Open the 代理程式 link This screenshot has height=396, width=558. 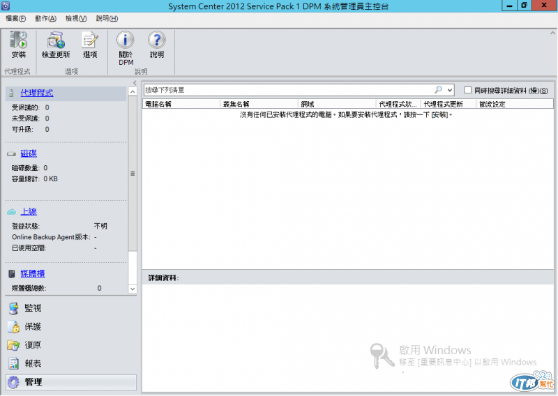pyautogui.click(x=37, y=93)
